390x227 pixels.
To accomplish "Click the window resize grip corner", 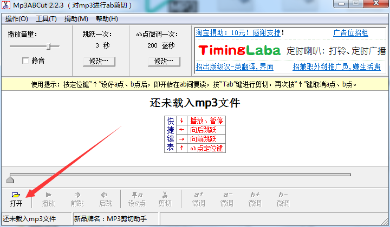I will 385,221.
